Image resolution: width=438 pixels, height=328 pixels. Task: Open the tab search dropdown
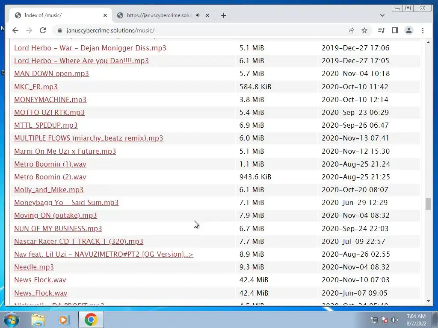tap(382, 15)
